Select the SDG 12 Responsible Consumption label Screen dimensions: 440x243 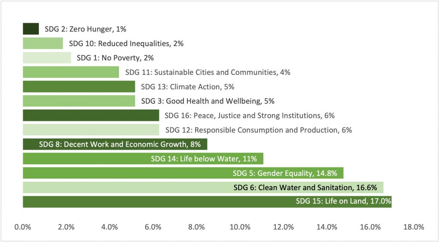259,130
